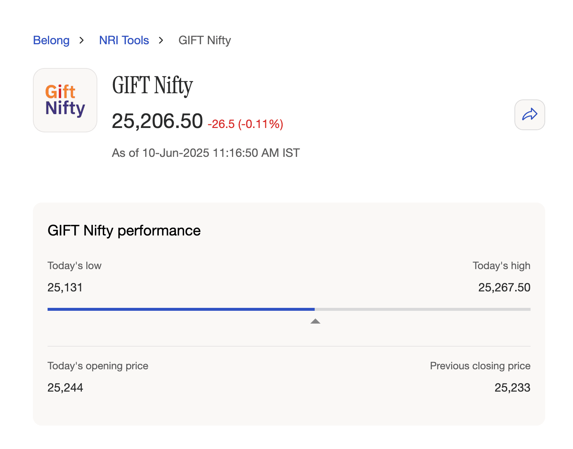Click the price change text -26.5 (-0.11%)

point(246,124)
